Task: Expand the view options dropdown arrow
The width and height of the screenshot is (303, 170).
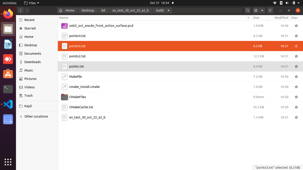Action: [262, 10]
